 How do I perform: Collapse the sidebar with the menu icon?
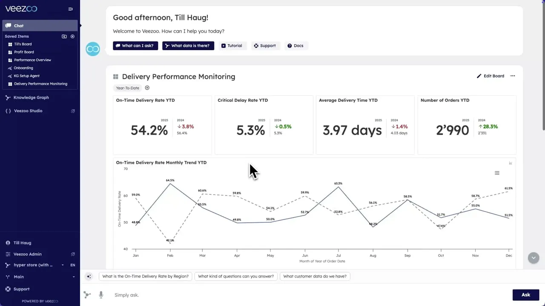(71, 9)
